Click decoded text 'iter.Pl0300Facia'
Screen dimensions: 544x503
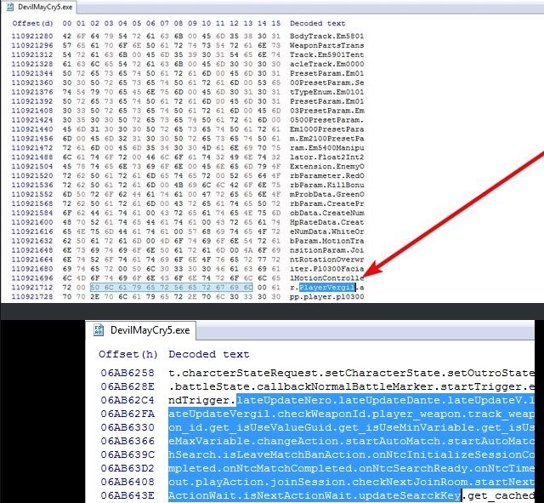(326, 269)
